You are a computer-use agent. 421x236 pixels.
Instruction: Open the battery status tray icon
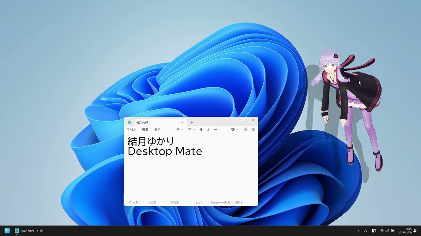click(x=393, y=231)
